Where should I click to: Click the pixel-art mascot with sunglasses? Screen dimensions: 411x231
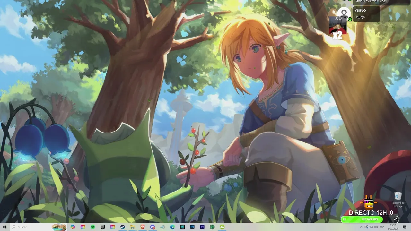point(369,202)
